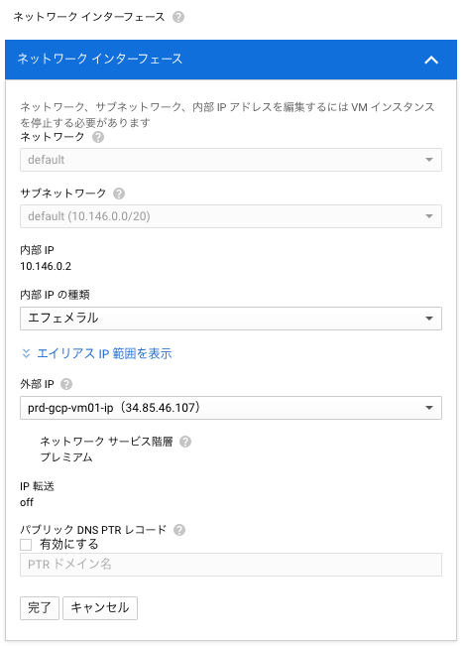Screen dimensions: 463x646
Task: Open the disabled ネットワーク default dropdown
Action: pyautogui.click(x=231, y=160)
